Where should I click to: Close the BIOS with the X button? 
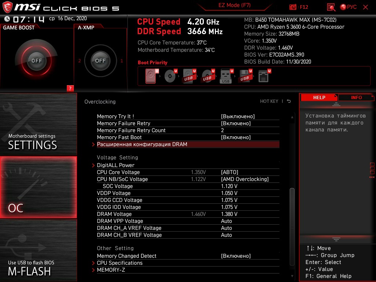365,7
